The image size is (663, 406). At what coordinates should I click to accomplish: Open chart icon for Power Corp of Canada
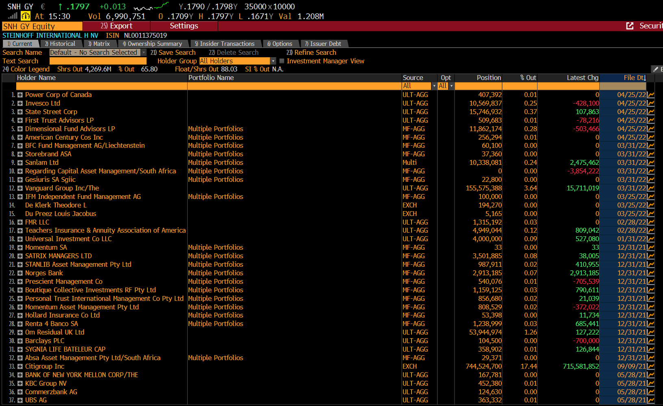[x=651, y=95]
